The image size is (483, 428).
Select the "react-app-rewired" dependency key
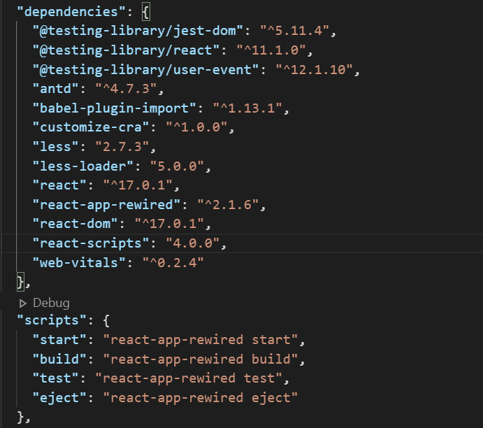click(x=106, y=205)
